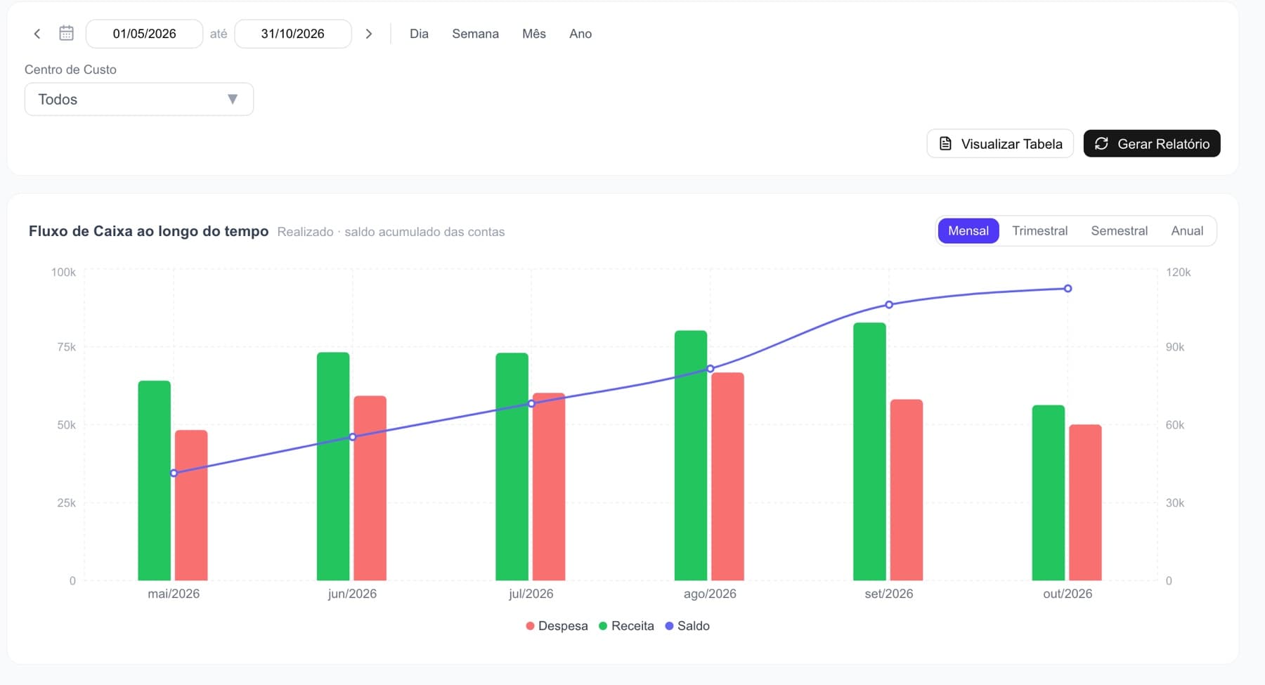This screenshot has height=685, width=1265.
Task: Click the set/2026 Saldo line point
Action: [x=889, y=305]
